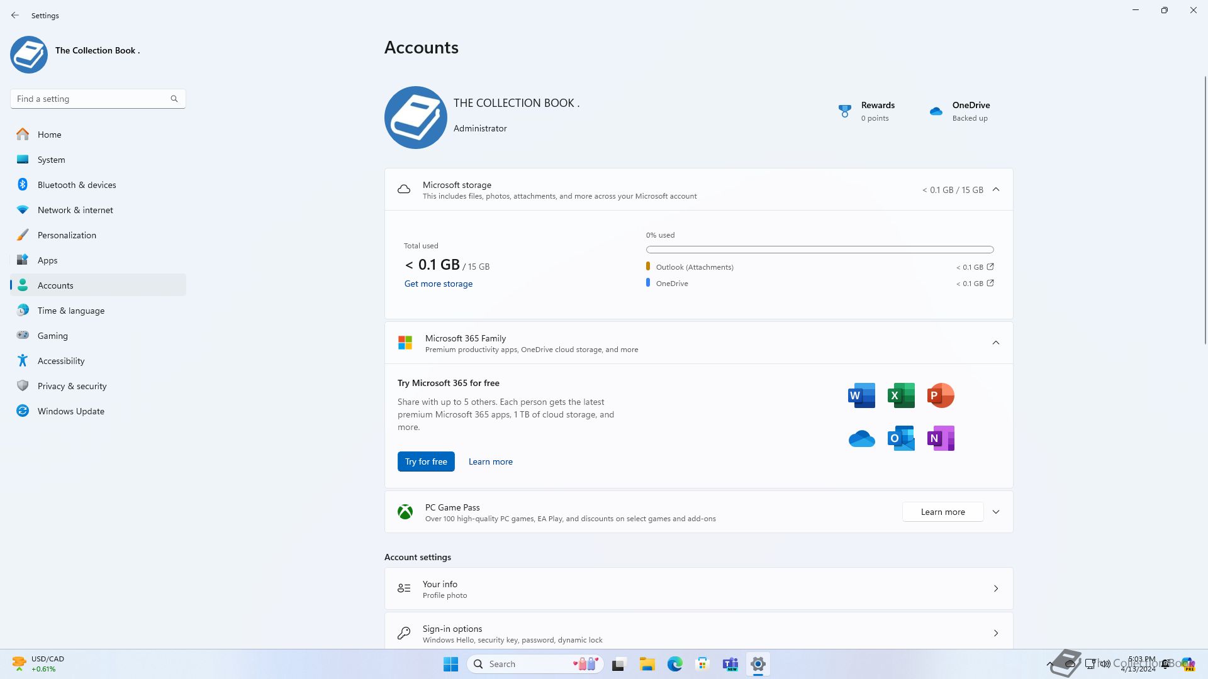
Task: Click the Outlook app icon
Action: (901, 438)
